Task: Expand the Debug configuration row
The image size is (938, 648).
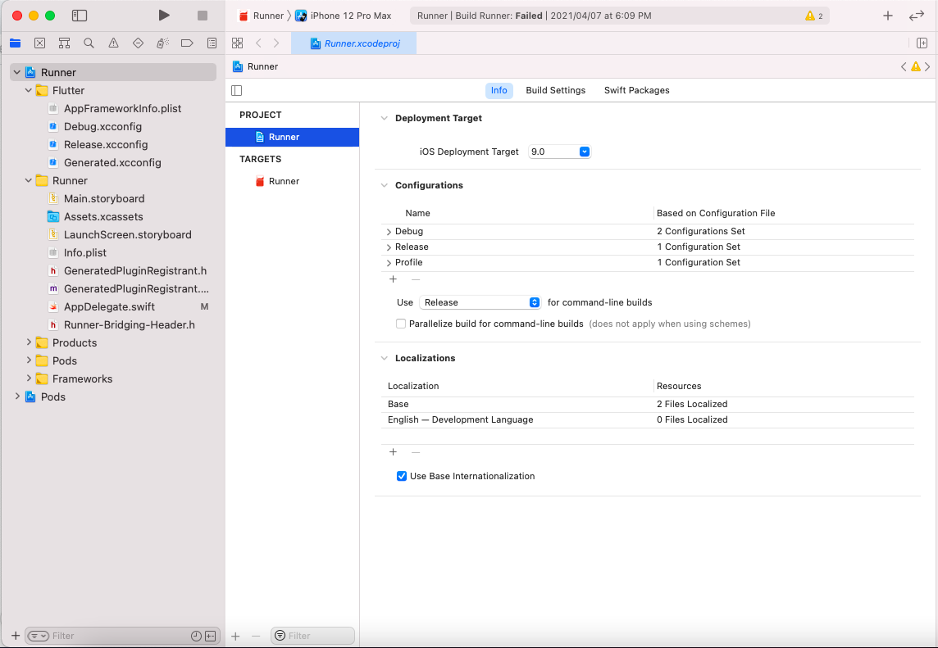Action: coord(389,231)
